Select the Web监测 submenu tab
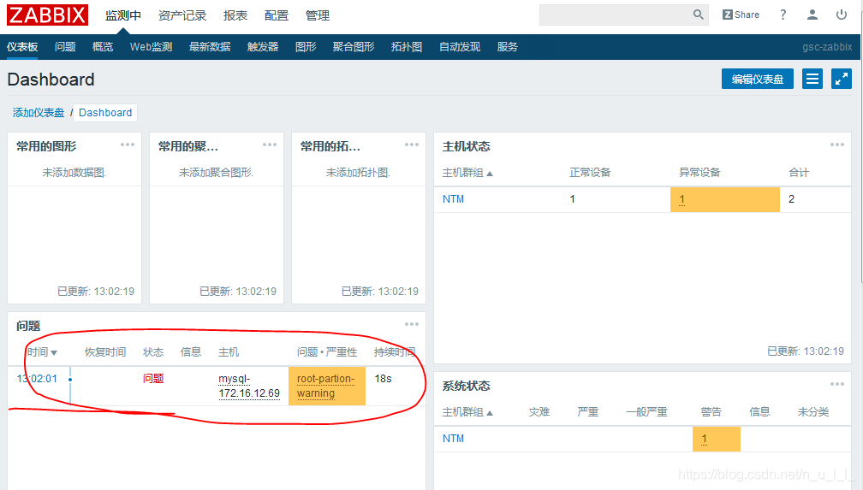Viewport: 863px width, 490px height. coord(151,47)
